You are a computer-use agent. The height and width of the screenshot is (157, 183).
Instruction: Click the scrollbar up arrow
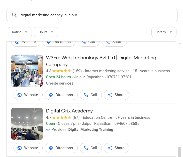(179, 43)
